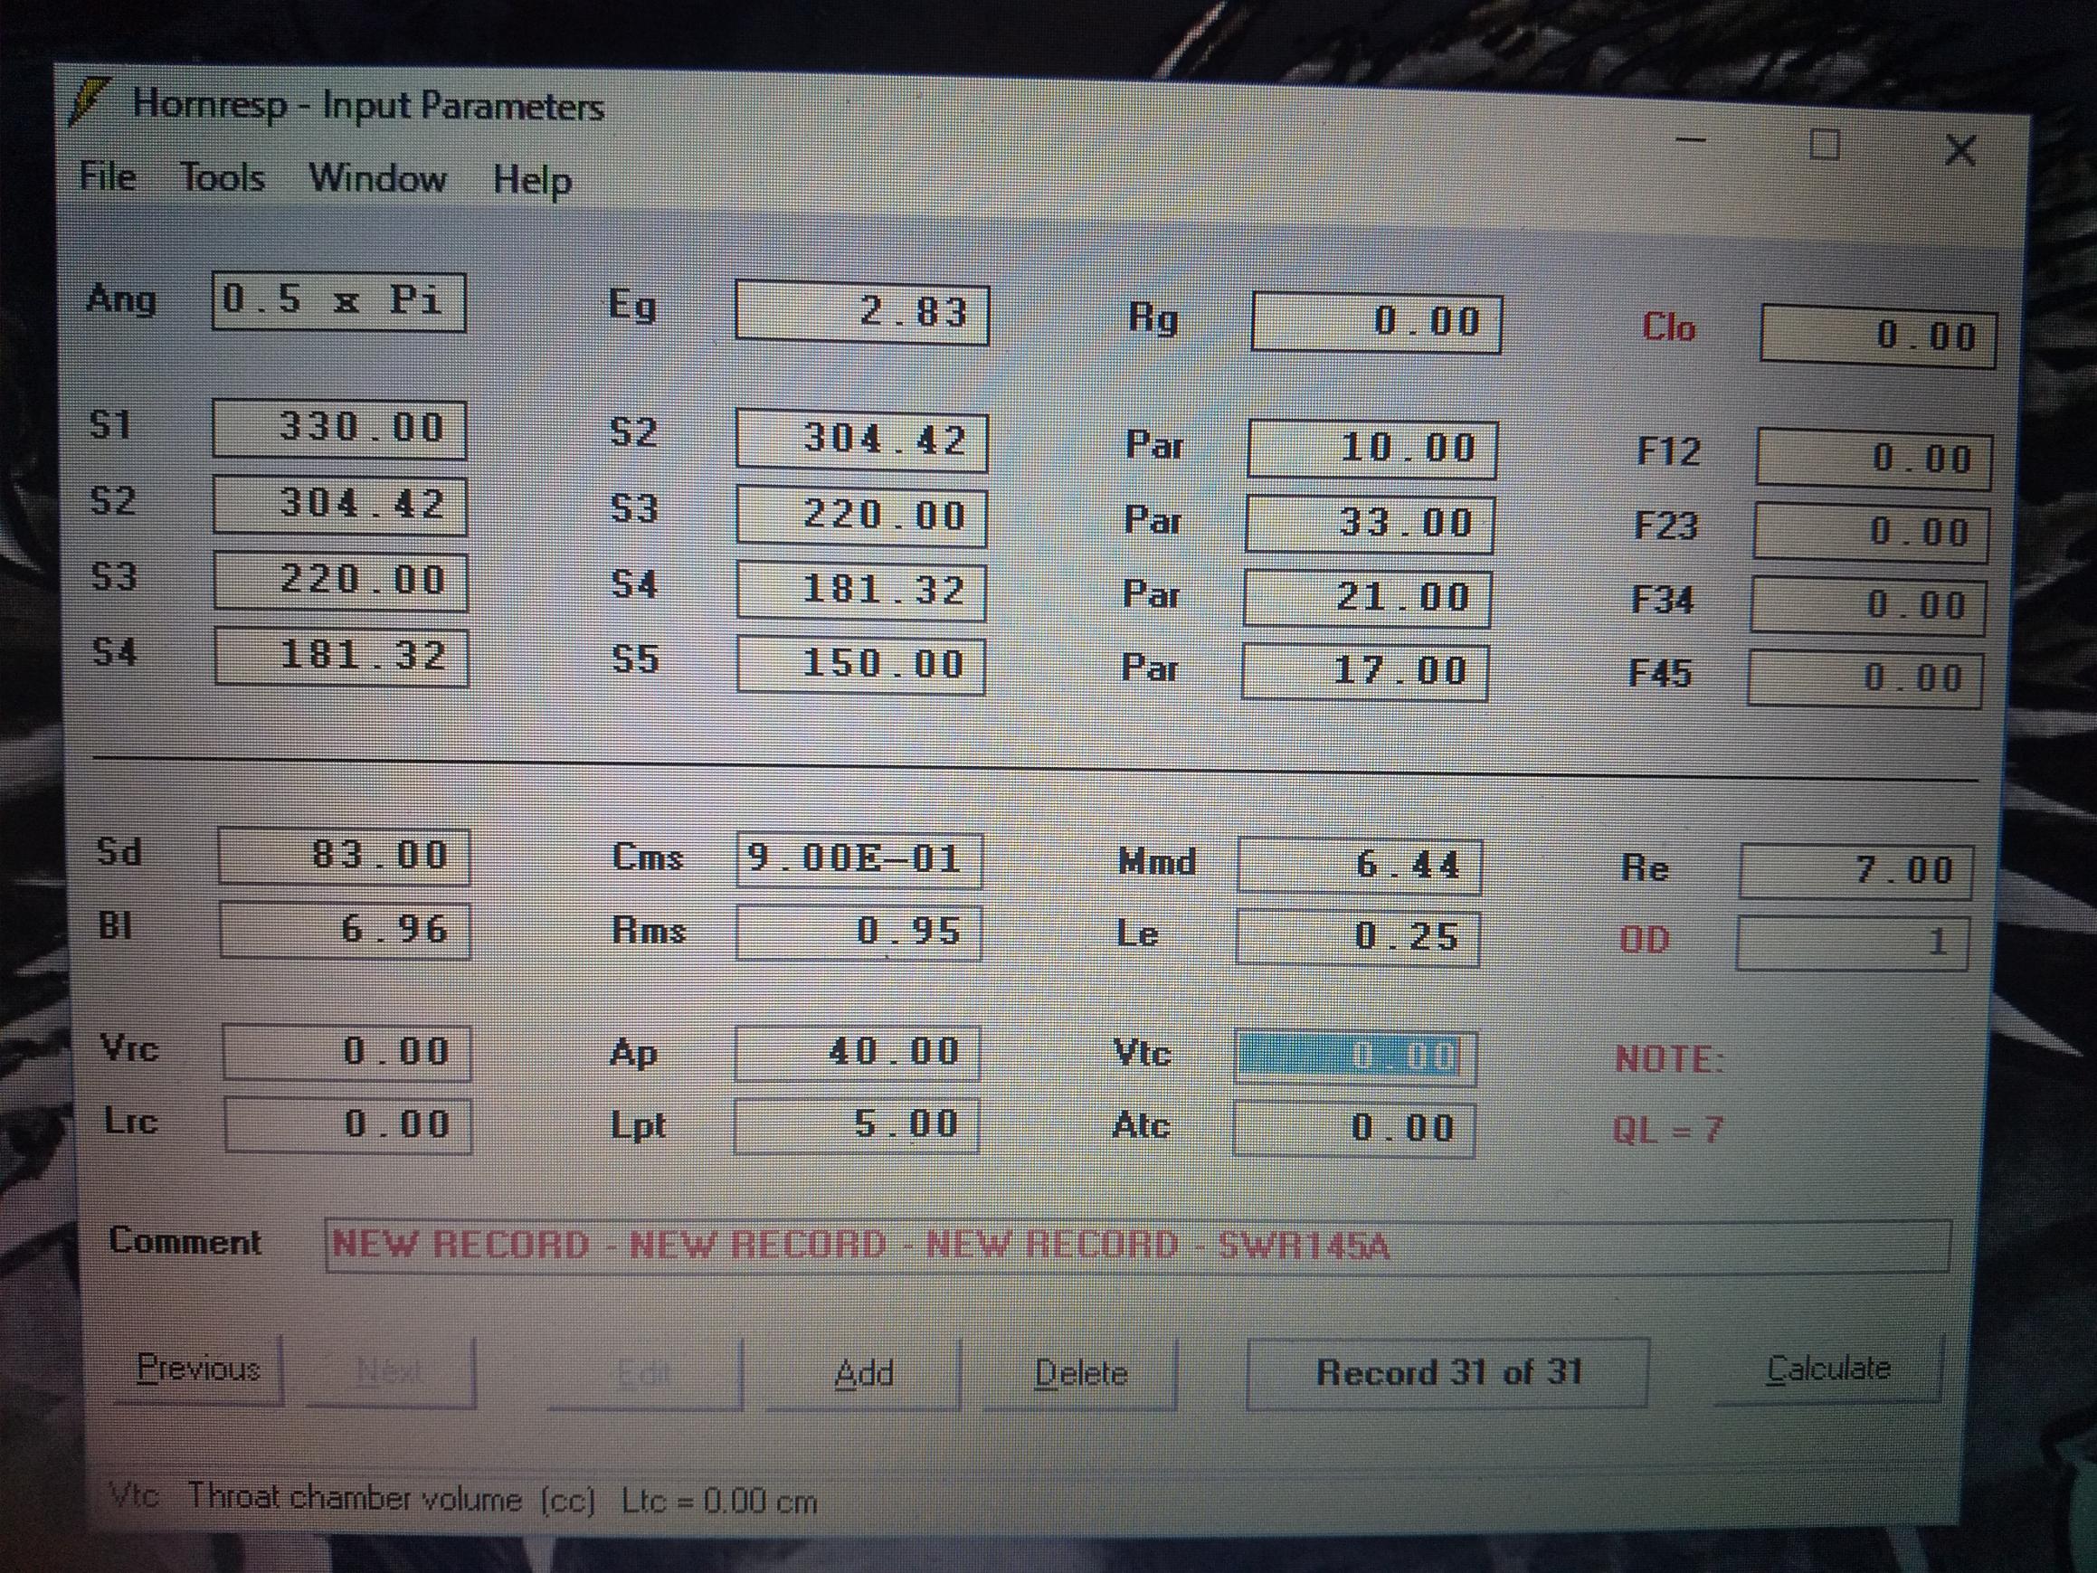2097x1573 pixels.
Task: Click the Re field showing 7.00
Action: [x=1855, y=870]
